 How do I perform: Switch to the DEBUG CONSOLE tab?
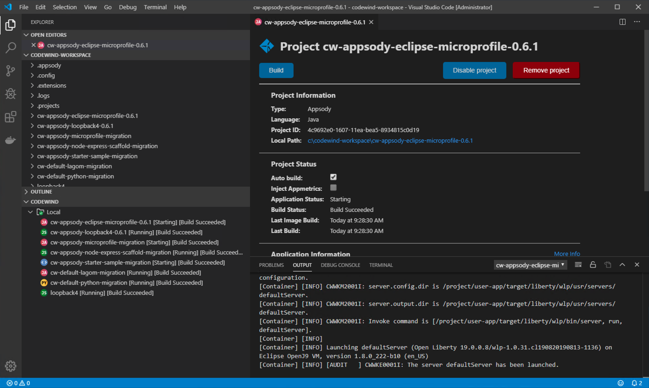(x=340, y=265)
